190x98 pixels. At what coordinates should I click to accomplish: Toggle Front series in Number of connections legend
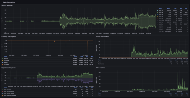pyautogui.click(x=99, y=62)
